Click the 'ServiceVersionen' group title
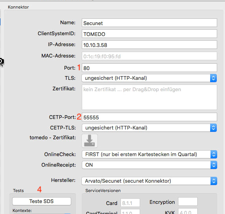The height and width of the screenshot is (214, 225). coord(103,191)
